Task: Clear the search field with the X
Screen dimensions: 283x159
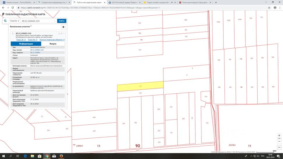Action: 55,21
